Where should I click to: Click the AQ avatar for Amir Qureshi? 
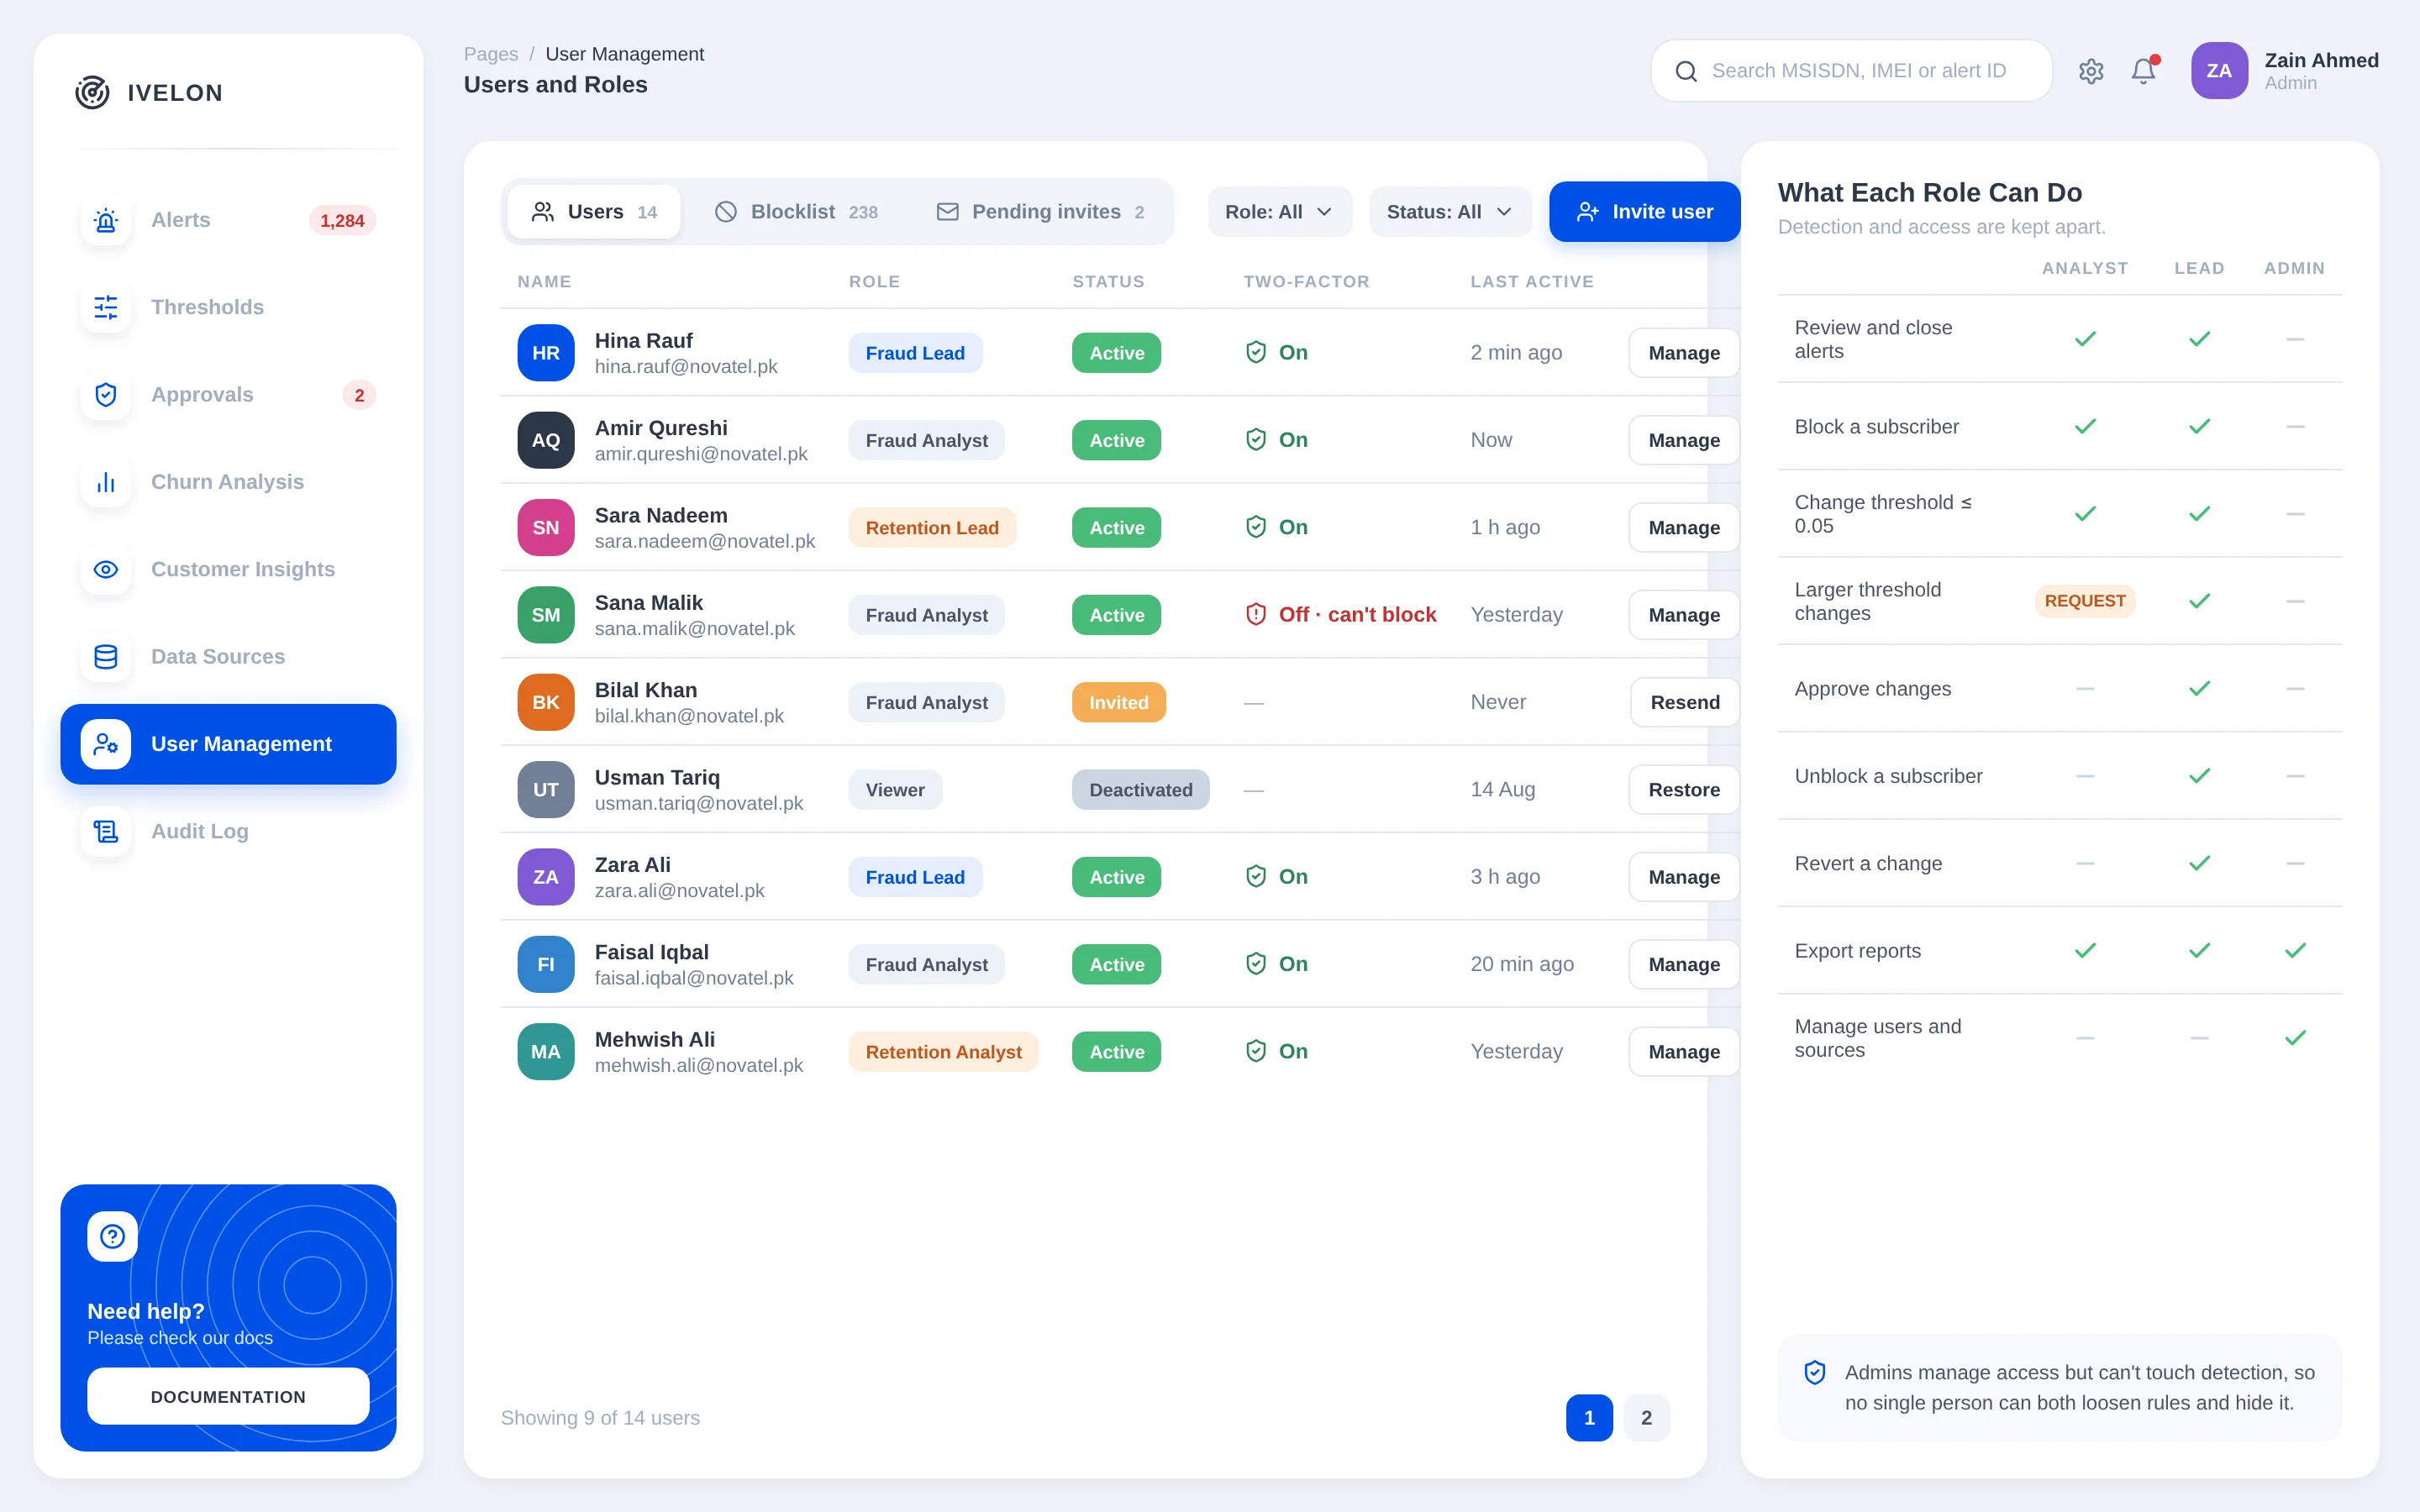point(546,440)
